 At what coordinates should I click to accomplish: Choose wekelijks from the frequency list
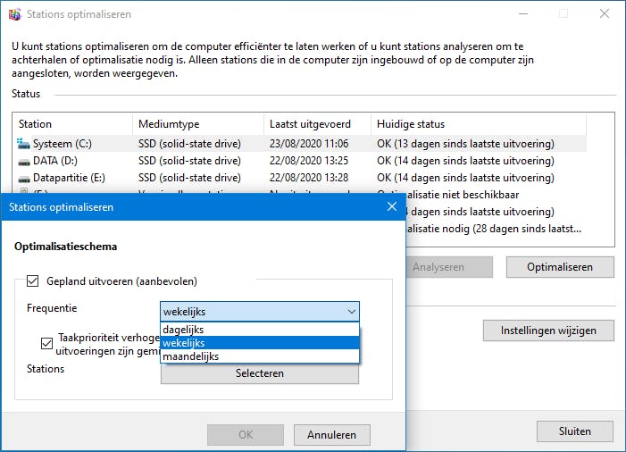click(260, 343)
